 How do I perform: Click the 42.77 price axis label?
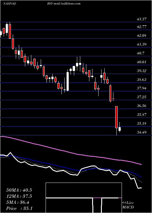coord(142,27)
